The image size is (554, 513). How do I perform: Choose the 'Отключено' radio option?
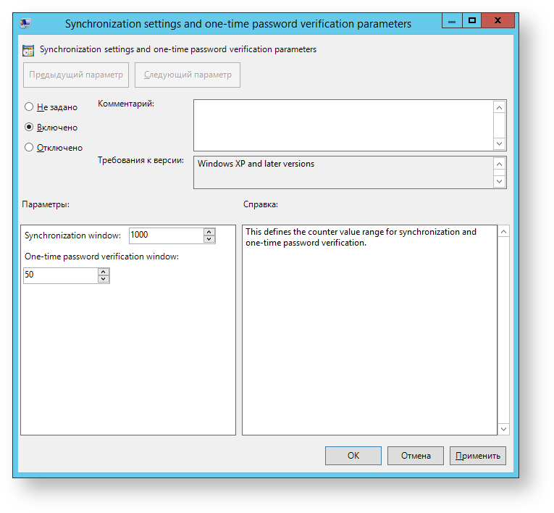(29, 147)
